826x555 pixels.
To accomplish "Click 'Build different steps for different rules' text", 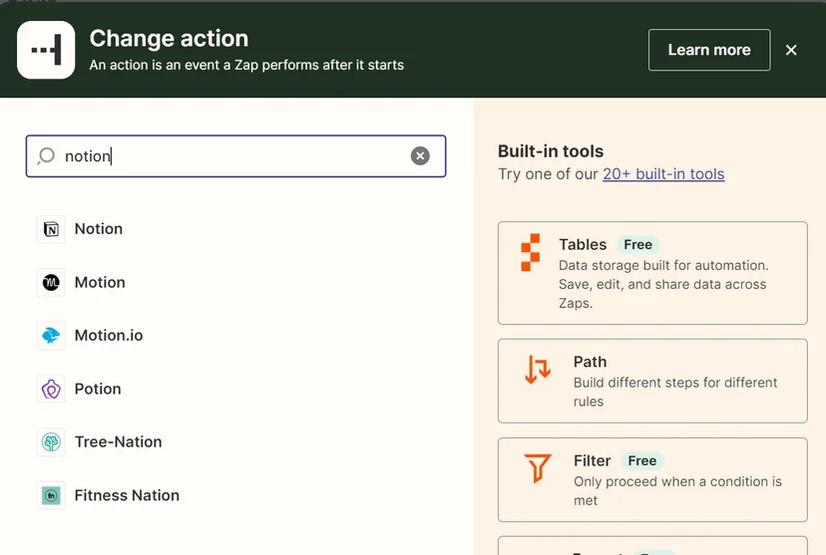I will pyautogui.click(x=675, y=392).
